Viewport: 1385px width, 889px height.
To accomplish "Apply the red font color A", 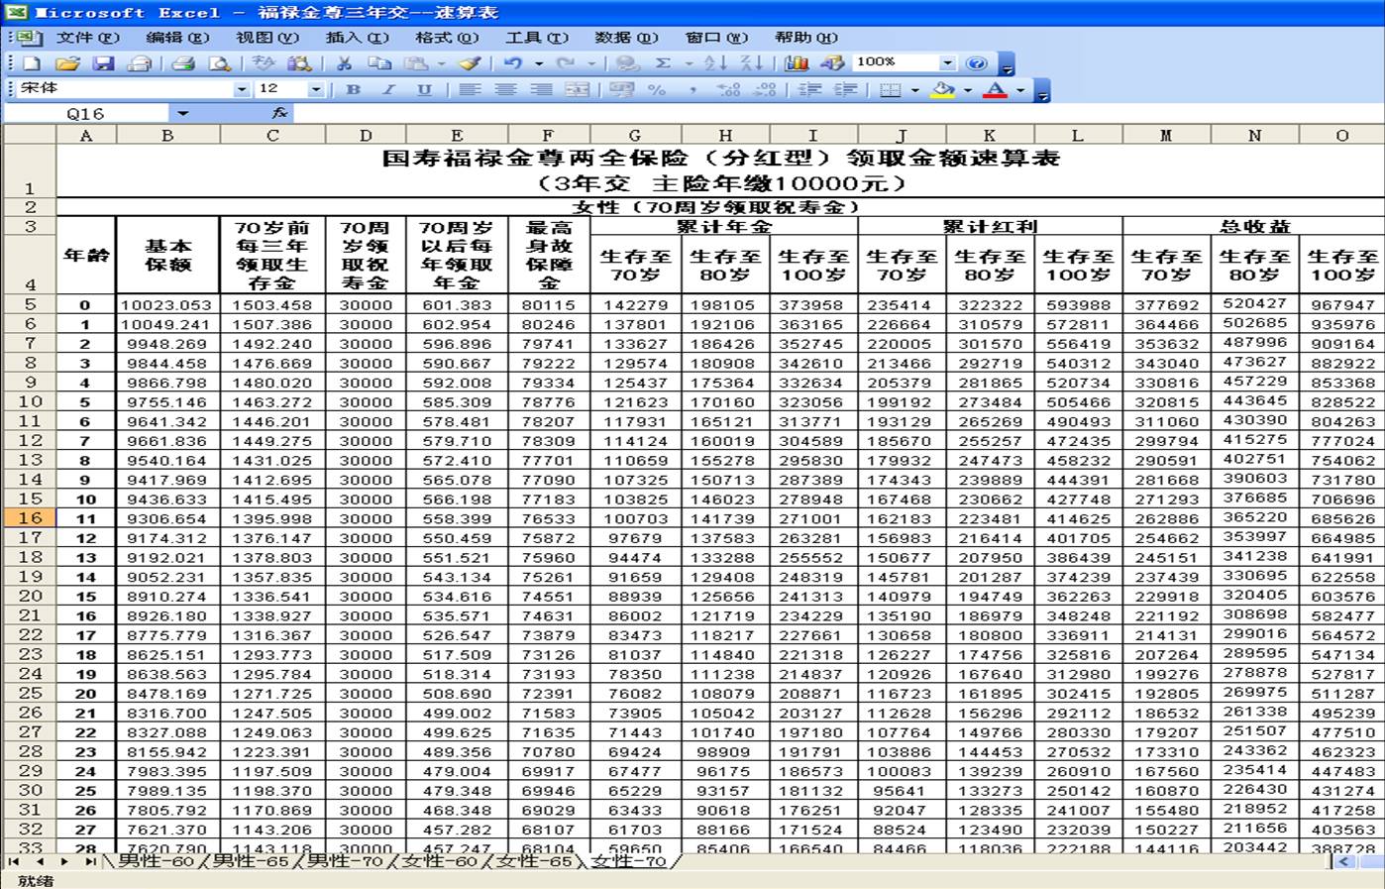I will [x=996, y=90].
